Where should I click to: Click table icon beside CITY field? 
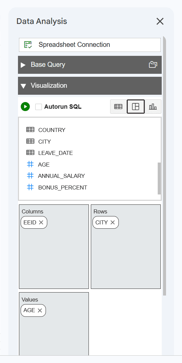(30, 141)
